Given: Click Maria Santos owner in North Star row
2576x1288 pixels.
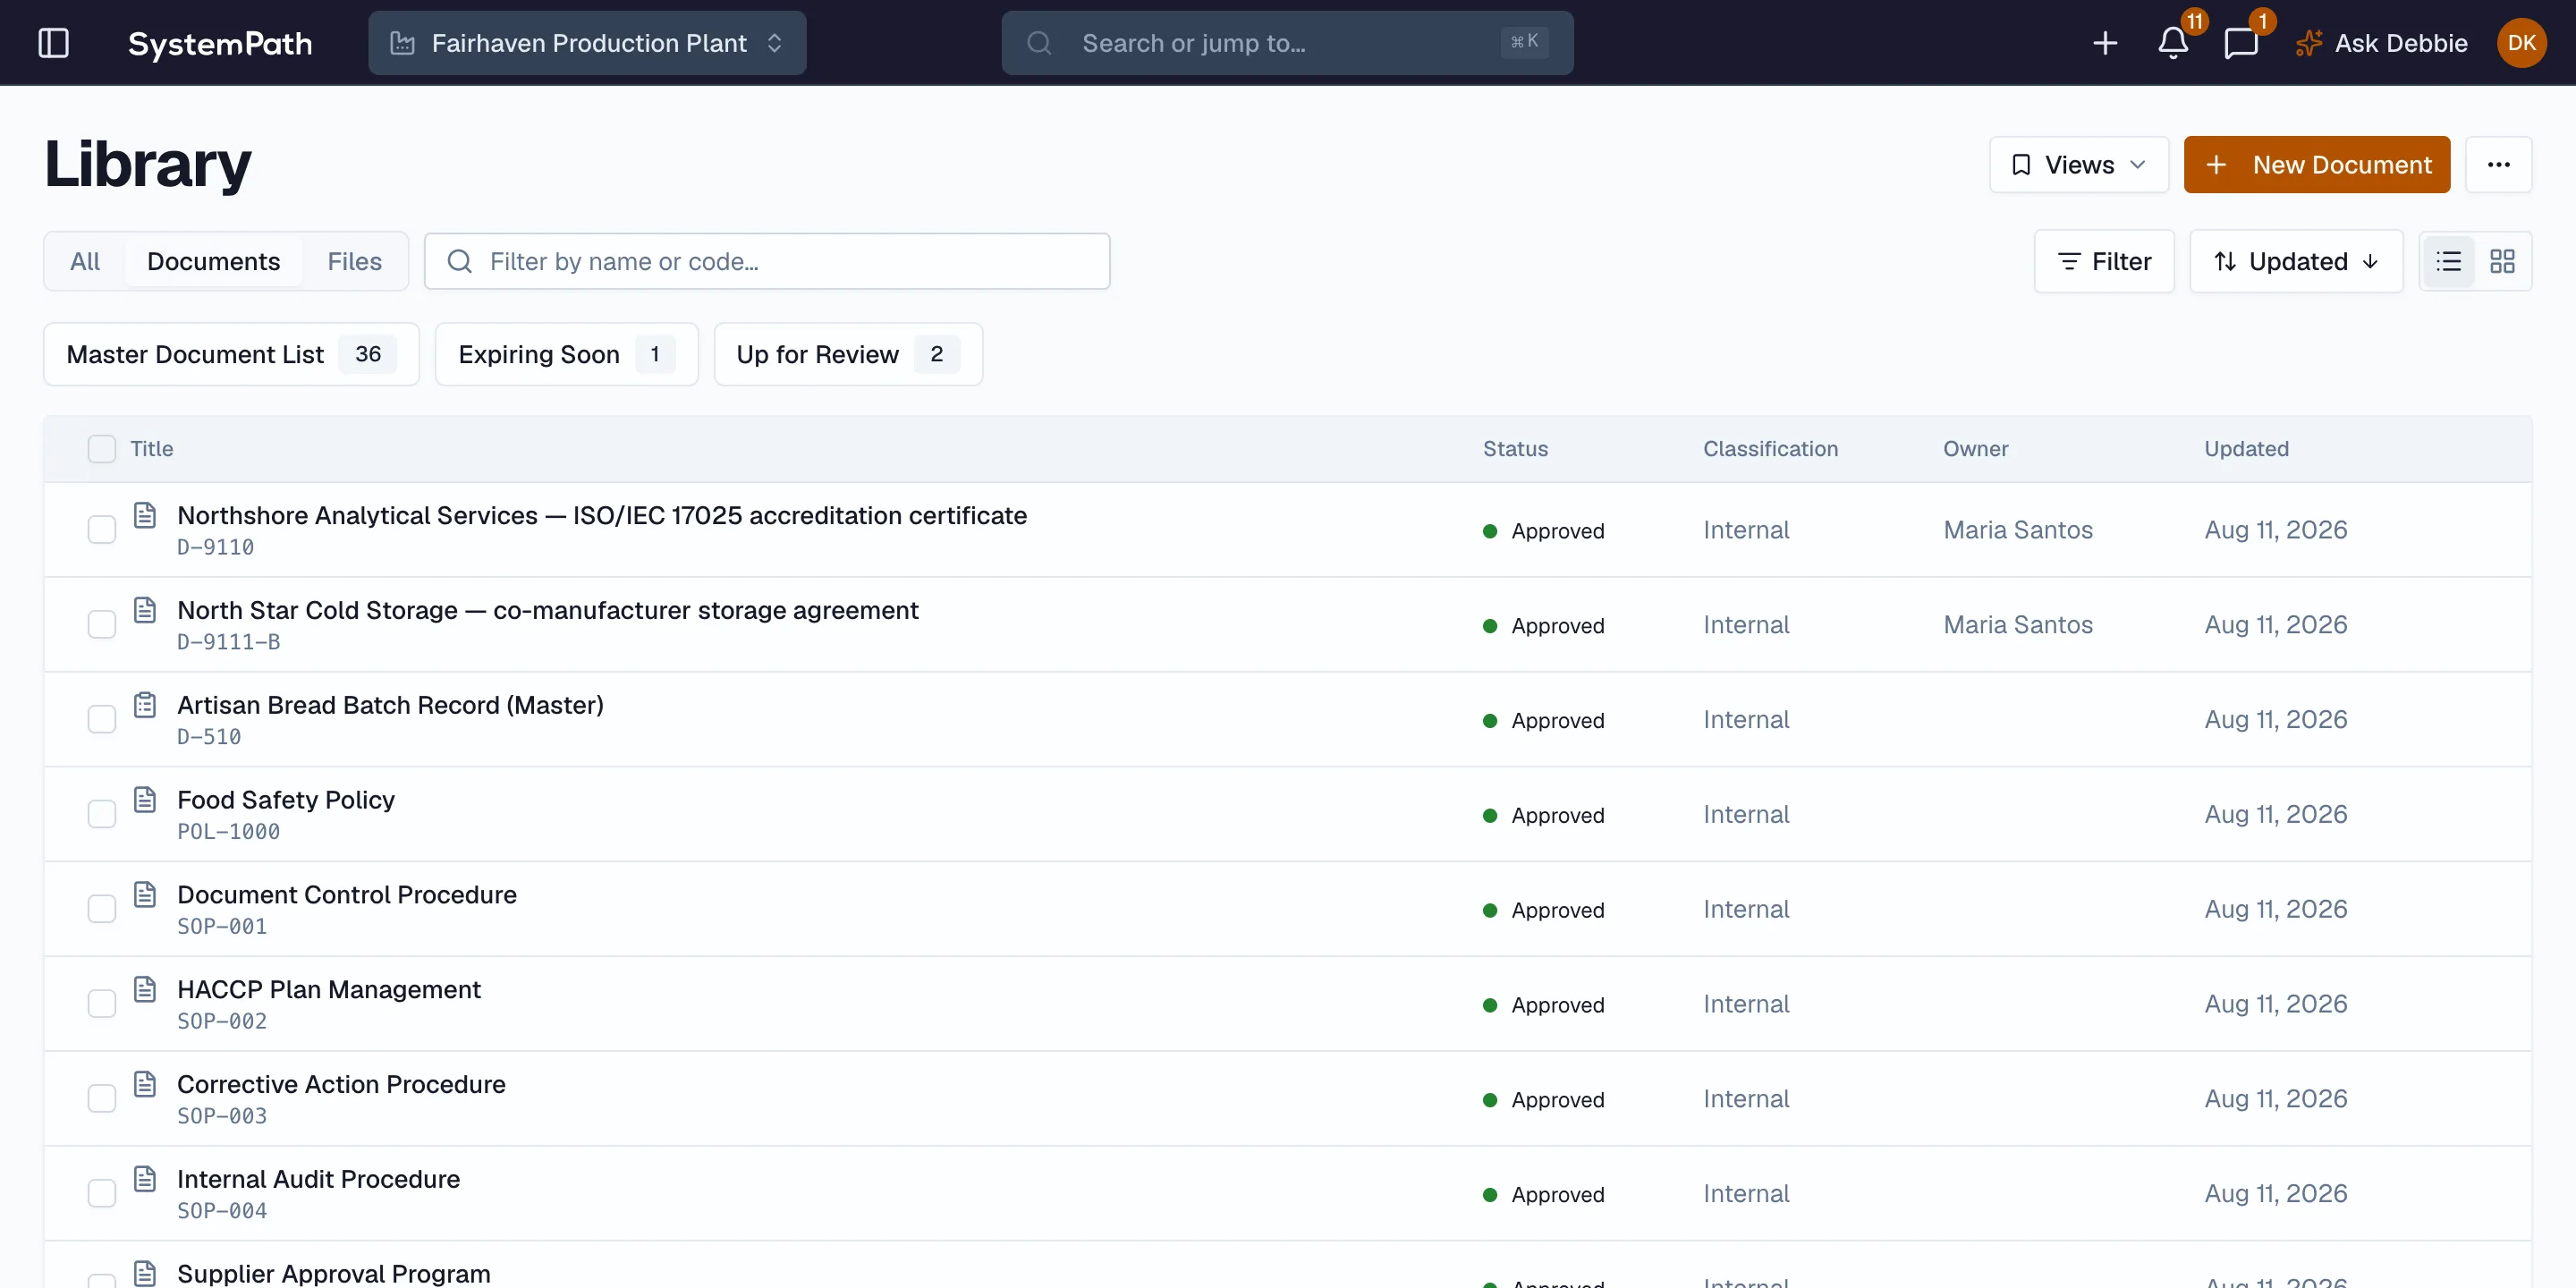Looking at the screenshot, I should pyautogui.click(x=2018, y=625).
